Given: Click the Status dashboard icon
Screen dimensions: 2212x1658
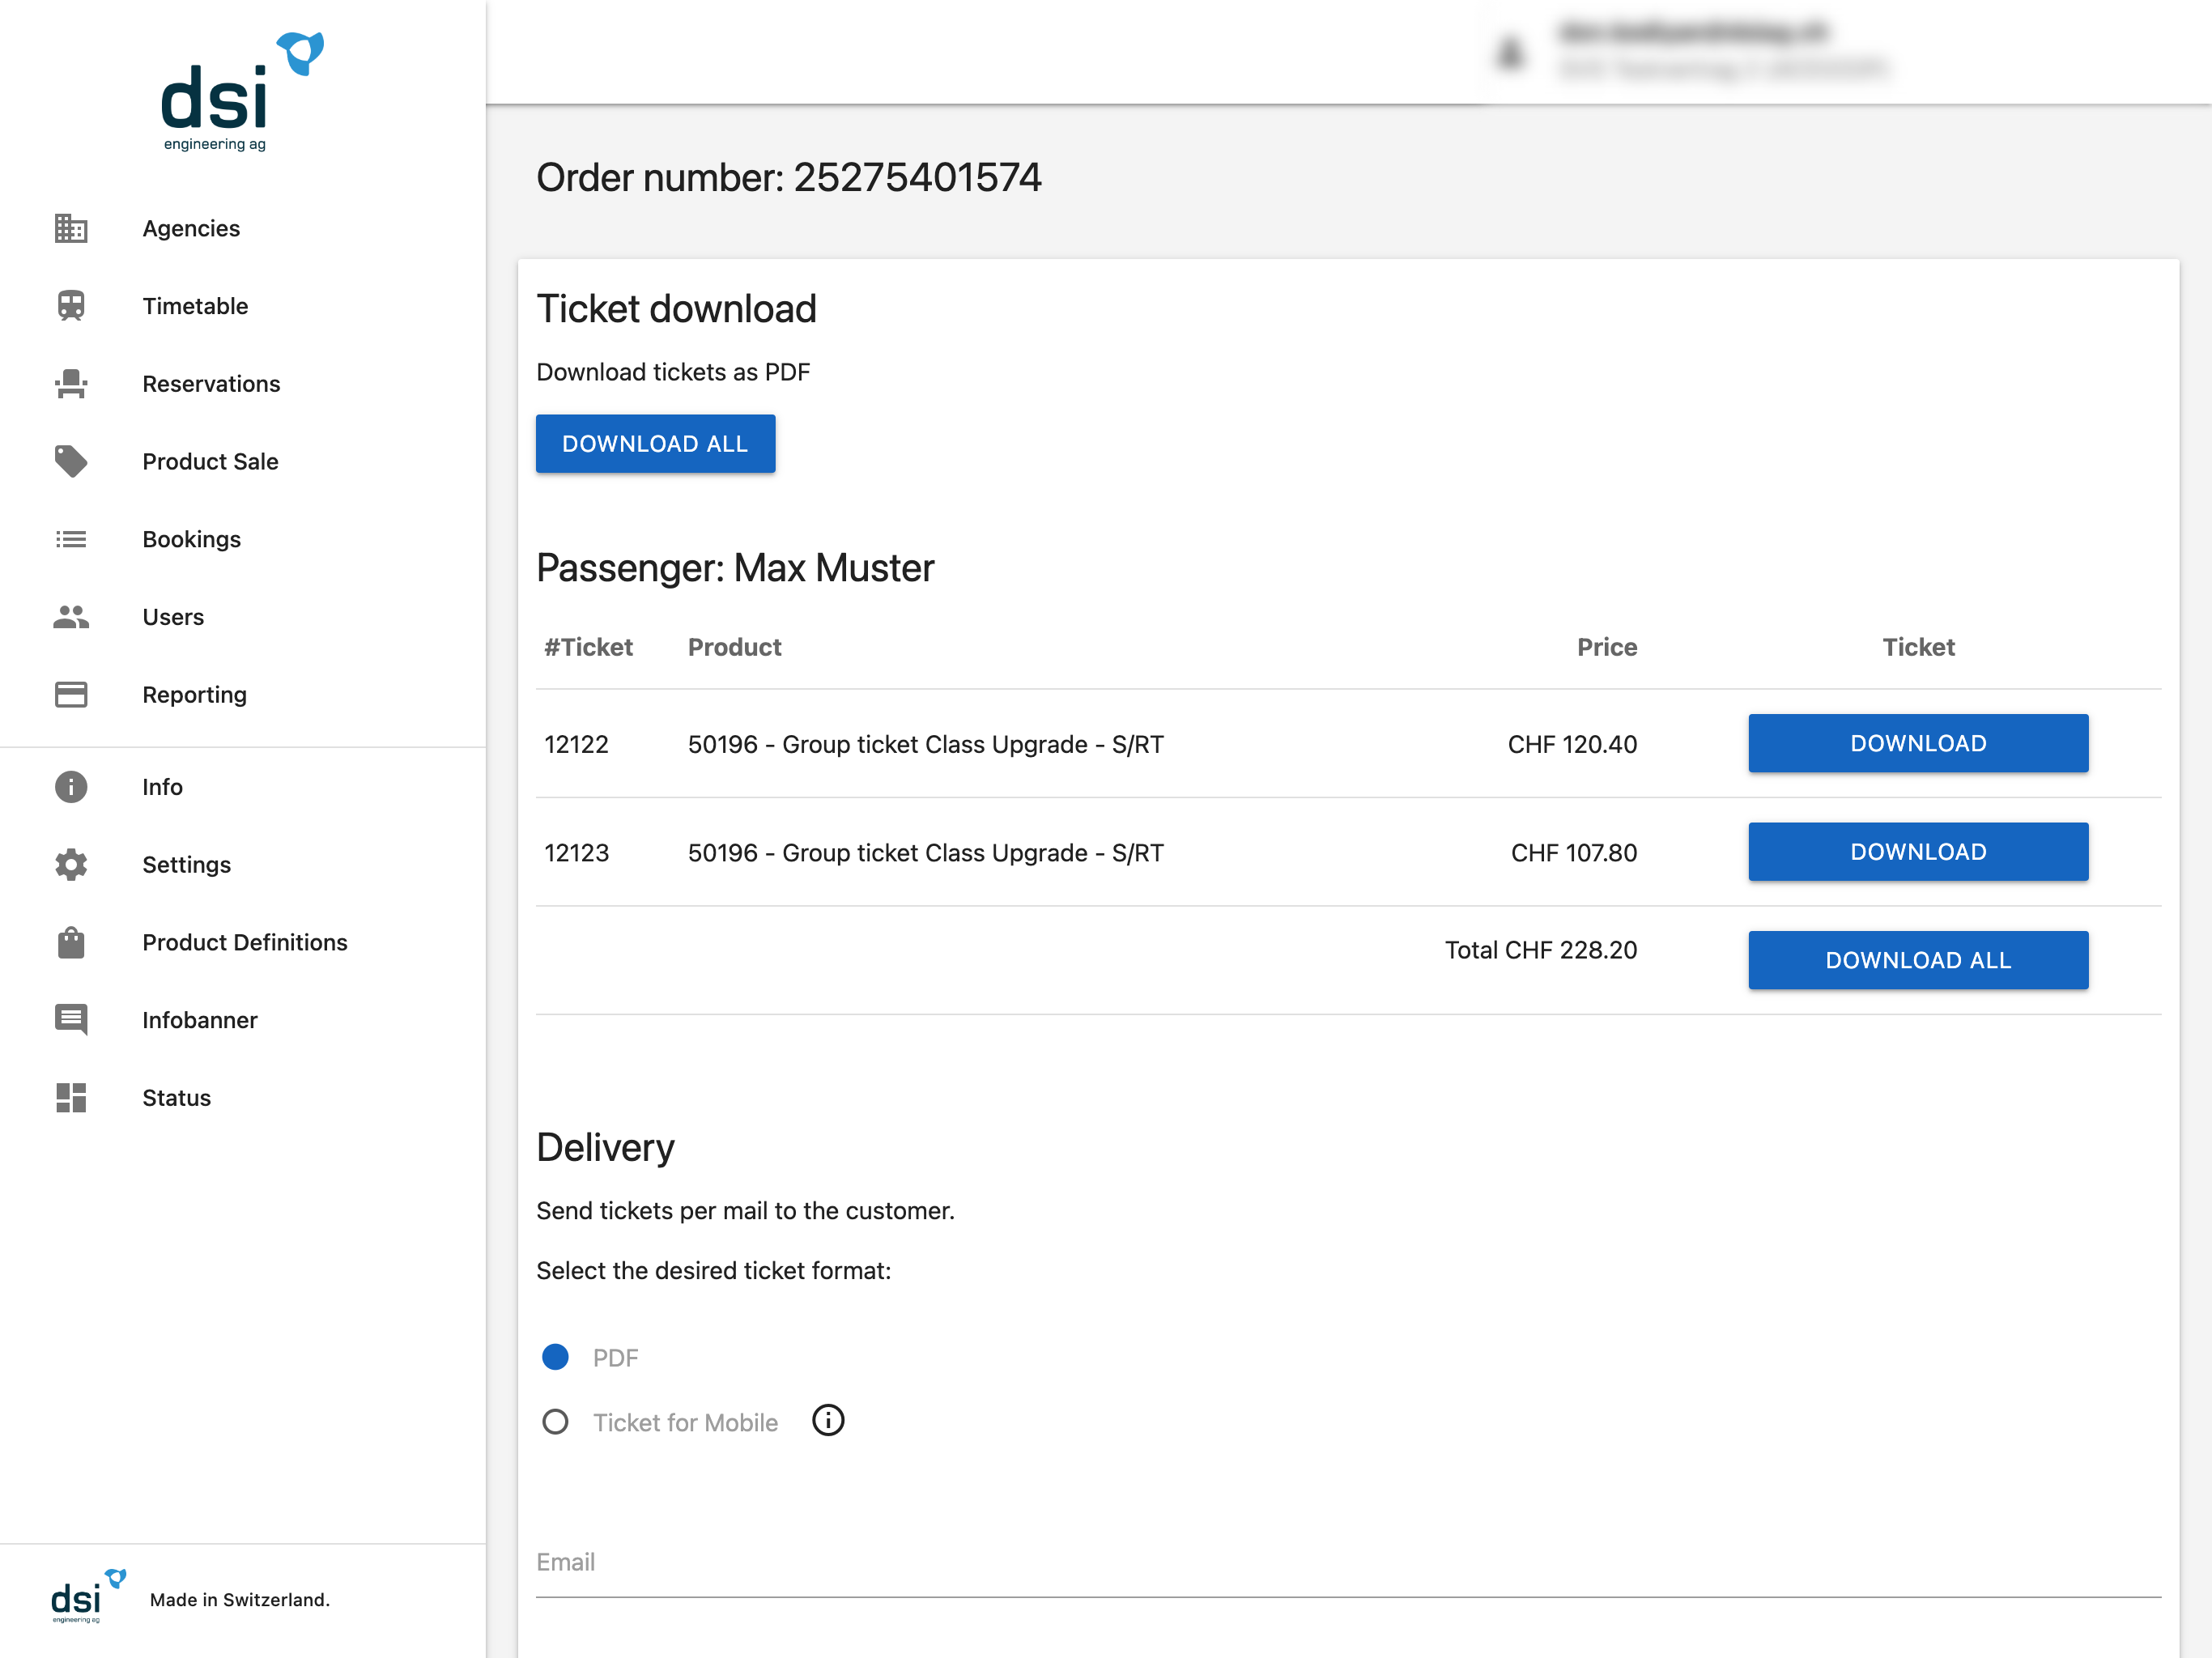Looking at the screenshot, I should 71,1097.
